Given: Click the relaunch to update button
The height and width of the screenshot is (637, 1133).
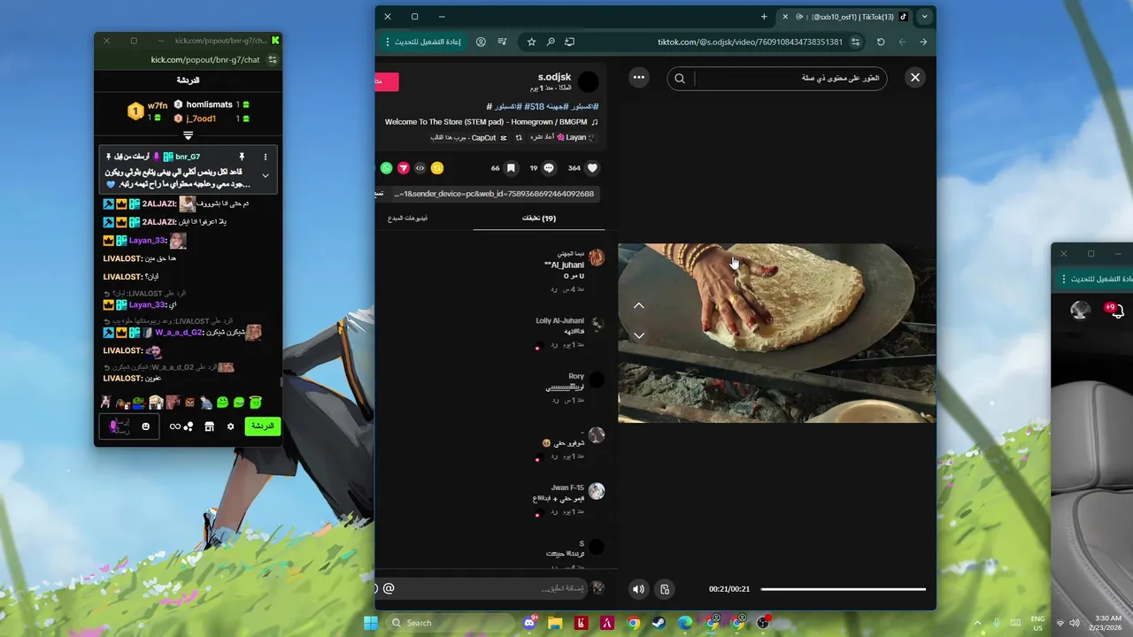Looking at the screenshot, I should tap(422, 42).
